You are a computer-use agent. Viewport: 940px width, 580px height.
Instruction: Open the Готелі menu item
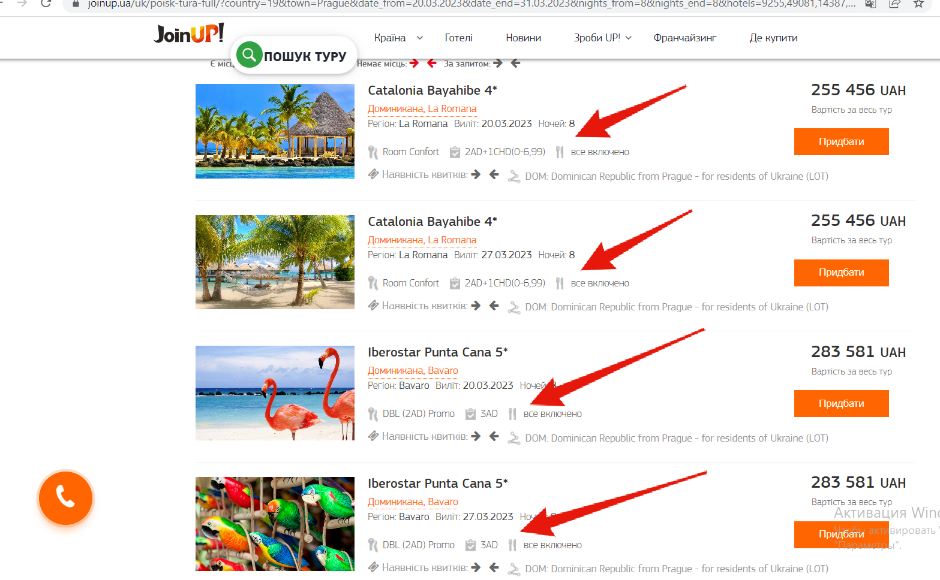tap(458, 38)
